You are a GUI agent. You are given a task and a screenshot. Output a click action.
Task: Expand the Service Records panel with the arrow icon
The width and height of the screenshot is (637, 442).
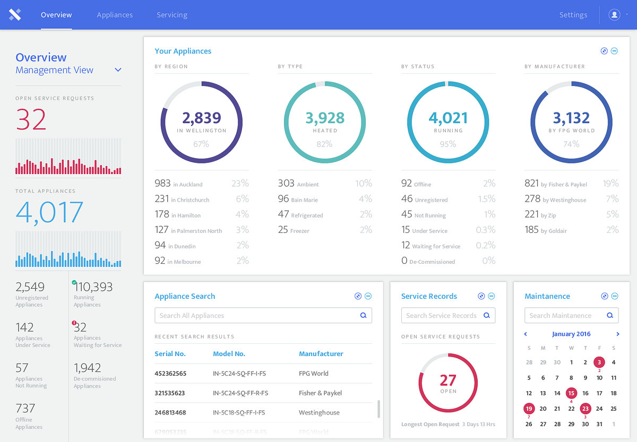[481, 296]
